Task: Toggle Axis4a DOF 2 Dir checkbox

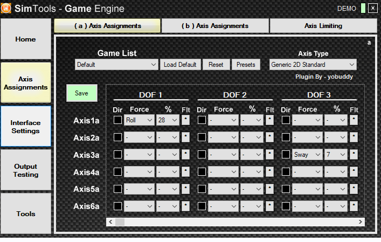Action: [202, 172]
